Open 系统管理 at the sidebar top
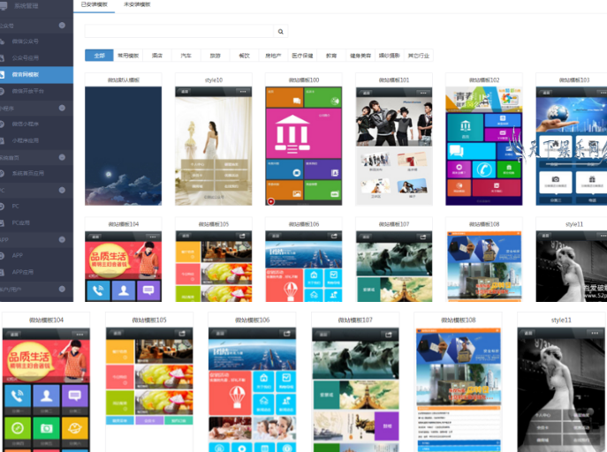Image resolution: width=607 pixels, height=452 pixels. coord(26,6)
